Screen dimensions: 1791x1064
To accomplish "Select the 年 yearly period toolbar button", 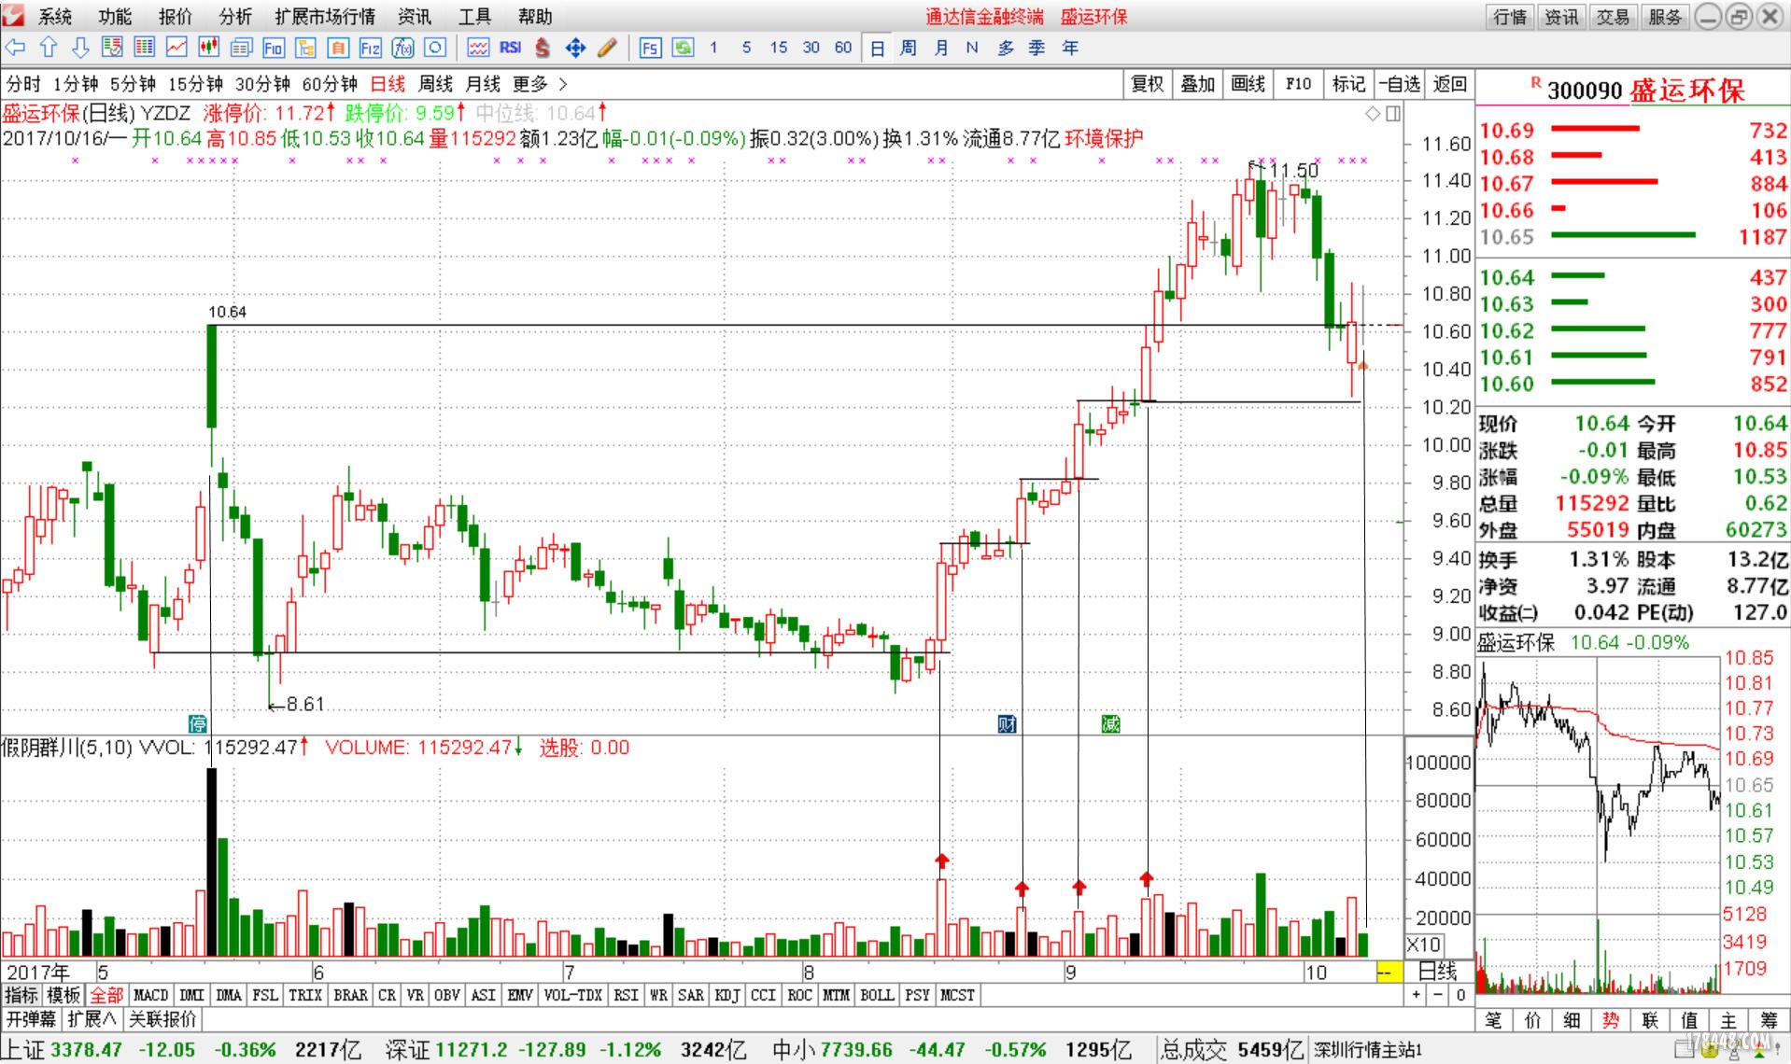I will pyautogui.click(x=1070, y=48).
